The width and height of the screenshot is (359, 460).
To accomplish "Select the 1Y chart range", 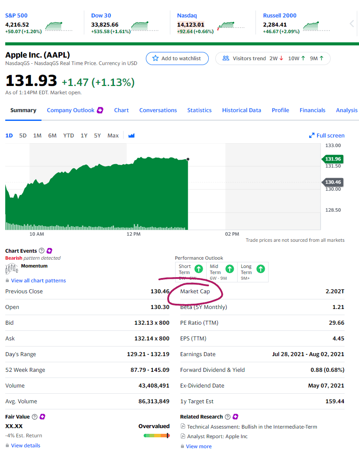I will click(x=84, y=136).
